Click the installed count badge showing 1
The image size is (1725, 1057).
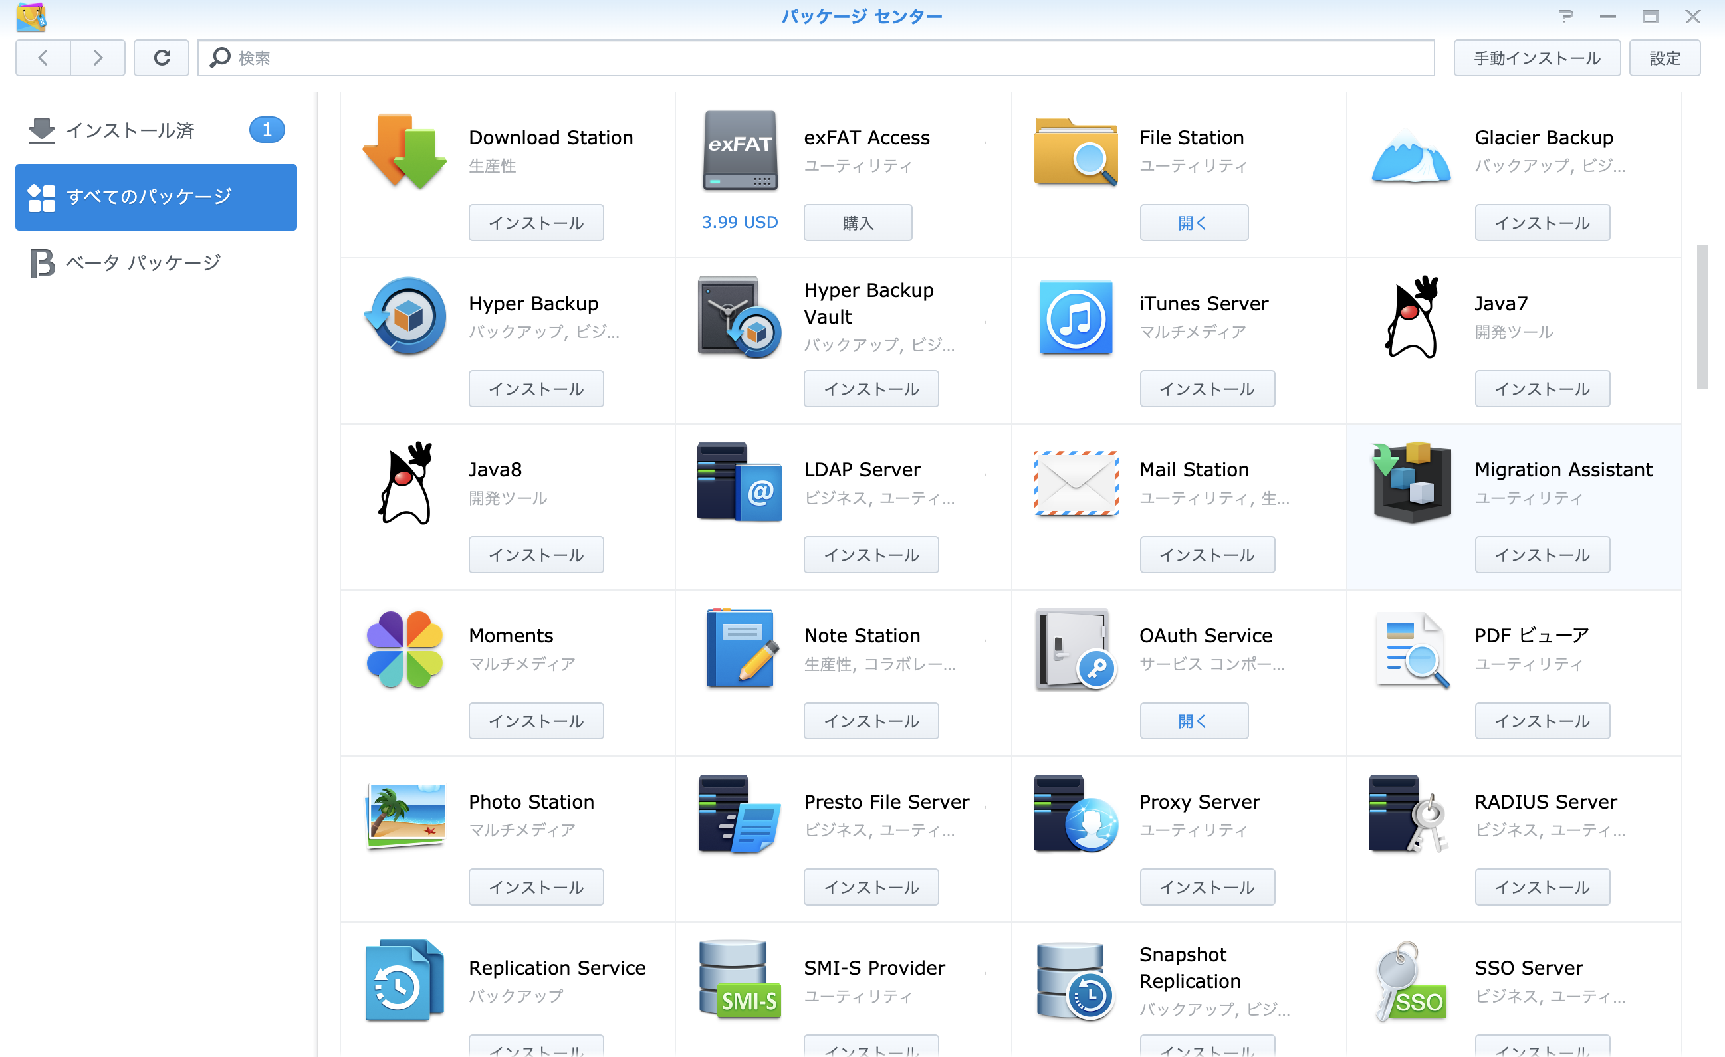click(x=267, y=130)
